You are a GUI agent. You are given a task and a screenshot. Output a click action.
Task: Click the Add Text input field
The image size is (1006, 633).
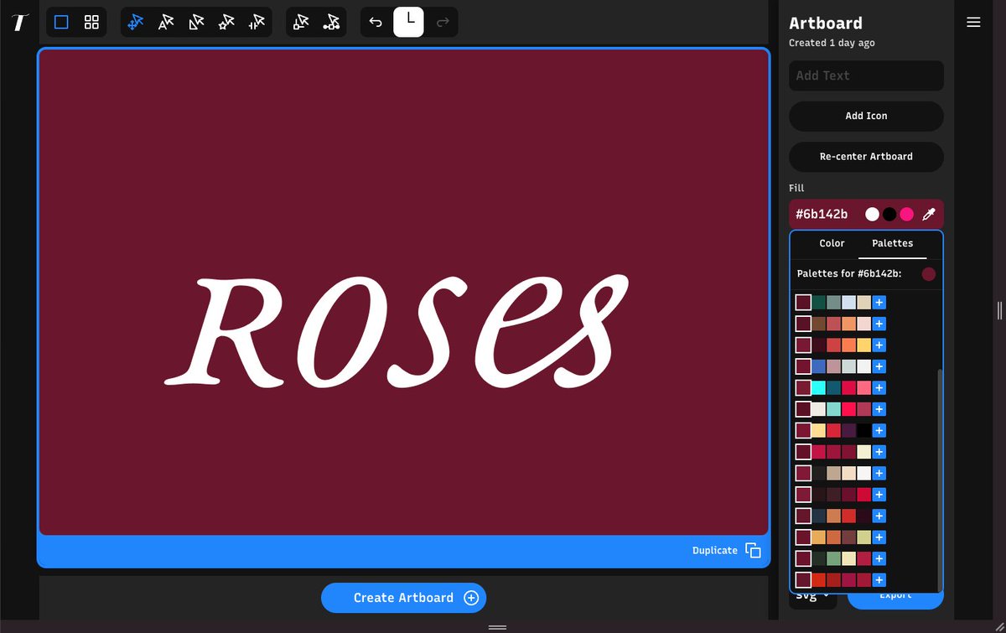click(866, 75)
